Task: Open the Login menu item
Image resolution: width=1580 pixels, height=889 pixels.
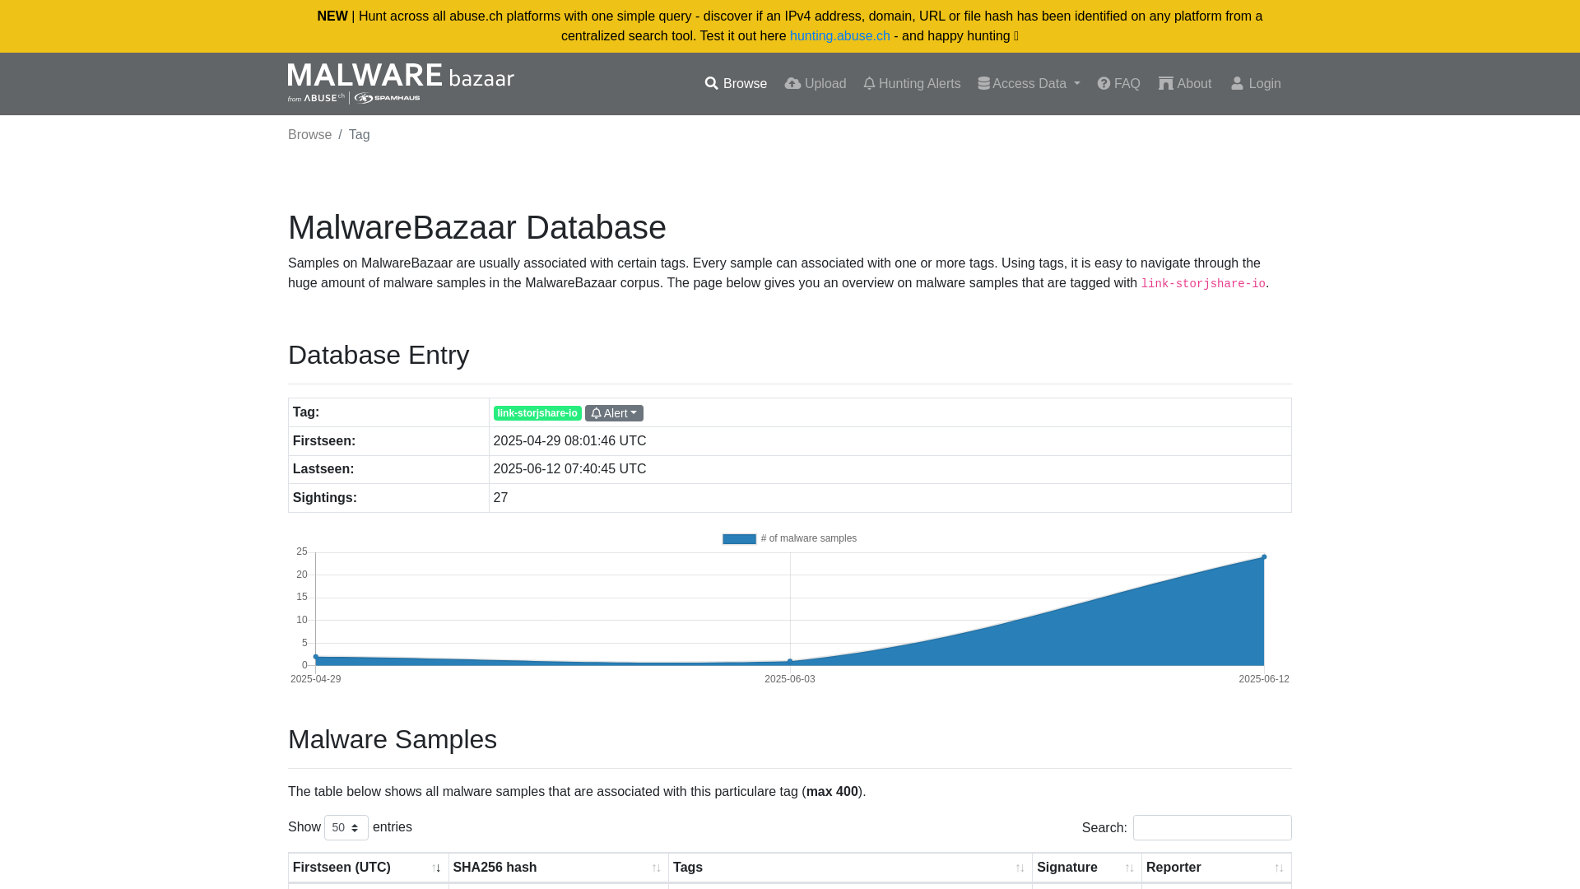Action: point(1256,84)
